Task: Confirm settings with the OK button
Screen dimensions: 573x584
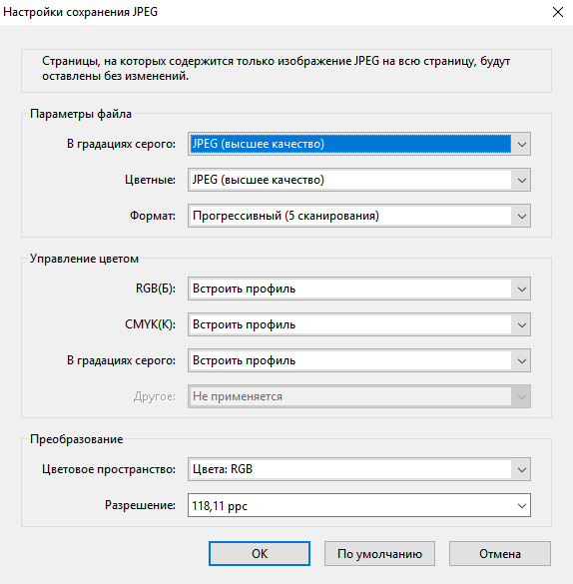Action: click(x=260, y=553)
